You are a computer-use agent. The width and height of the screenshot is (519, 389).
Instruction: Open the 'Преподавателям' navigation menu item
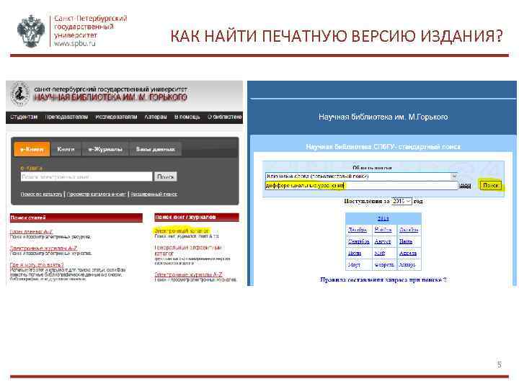coord(66,117)
